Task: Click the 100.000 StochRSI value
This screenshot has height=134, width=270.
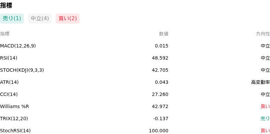Action: [x=159, y=131]
